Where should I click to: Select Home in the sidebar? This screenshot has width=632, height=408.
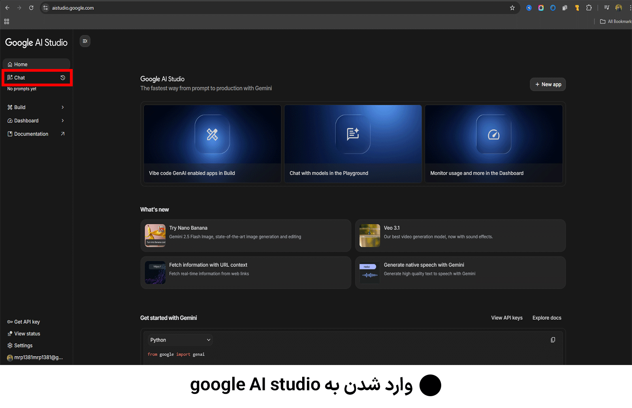pyautogui.click(x=21, y=64)
